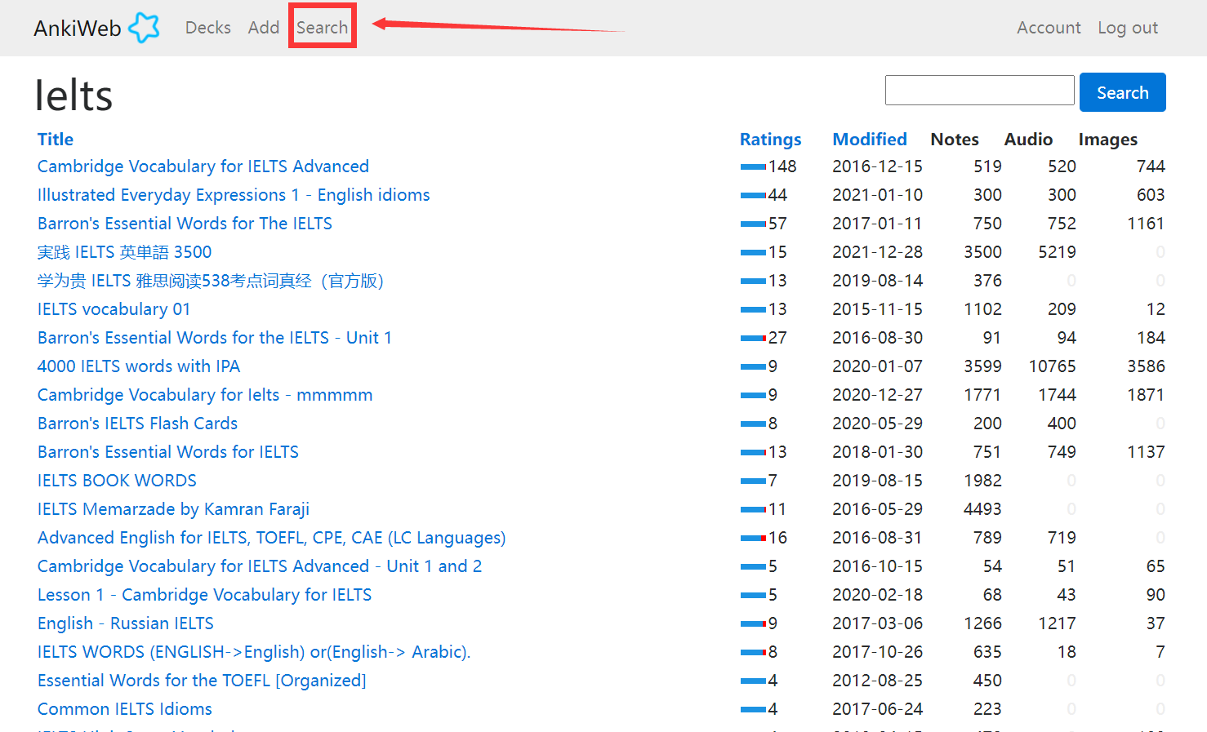Viewport: 1207px width, 732px height.
Task: Open Search in the top navigation
Action: coord(322,28)
